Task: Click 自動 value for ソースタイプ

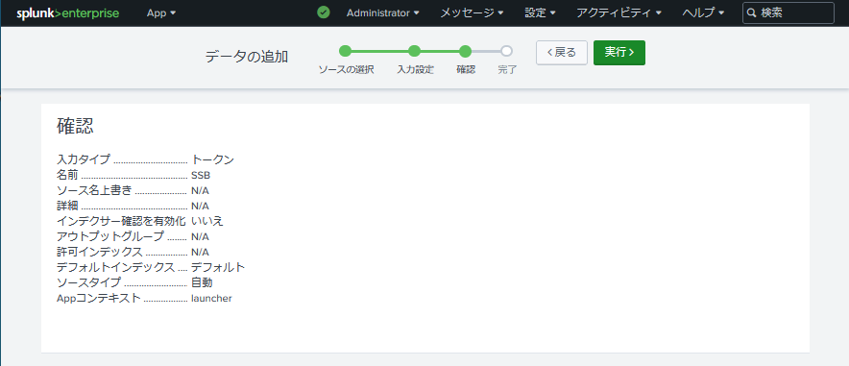Action: click(x=202, y=282)
